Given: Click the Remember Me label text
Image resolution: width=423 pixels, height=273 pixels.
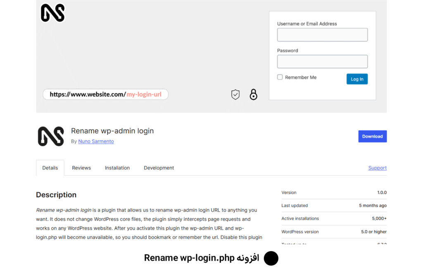Looking at the screenshot, I should click(x=301, y=77).
